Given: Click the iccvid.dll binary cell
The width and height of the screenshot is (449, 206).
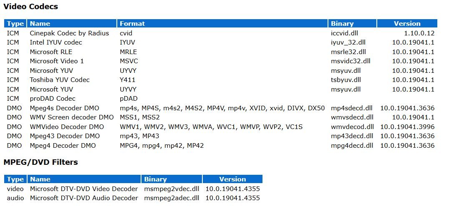Looking at the screenshot, I should [345, 33].
